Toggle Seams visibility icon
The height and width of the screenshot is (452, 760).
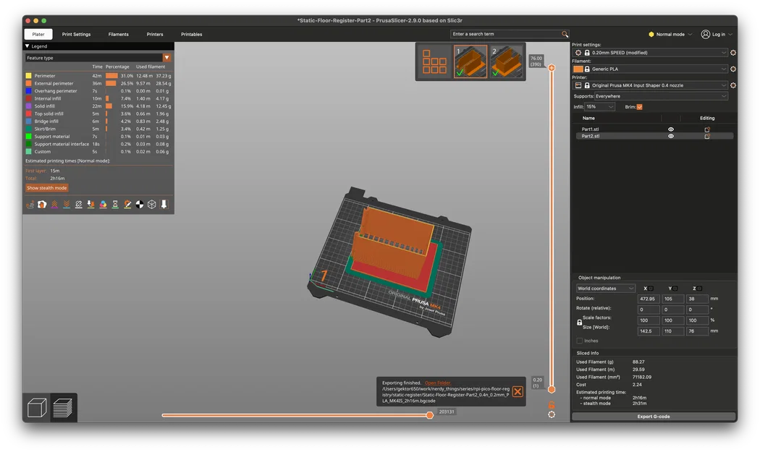point(78,205)
